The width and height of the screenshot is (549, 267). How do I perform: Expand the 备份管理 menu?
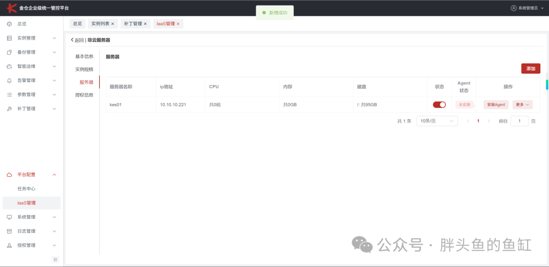click(x=54, y=52)
